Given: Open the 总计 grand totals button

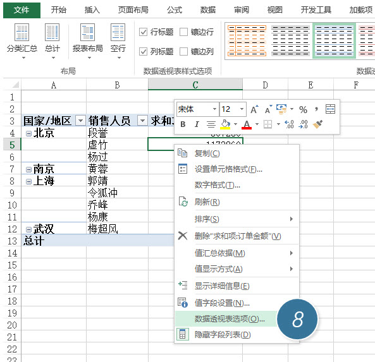Looking at the screenshot, I should point(52,41).
